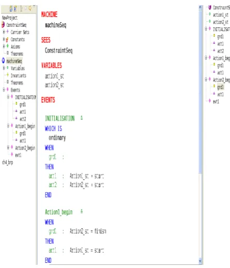Click the ConstraintSeq context icon in explorer
This screenshot has width=230, height=268.
[x=3, y=25]
